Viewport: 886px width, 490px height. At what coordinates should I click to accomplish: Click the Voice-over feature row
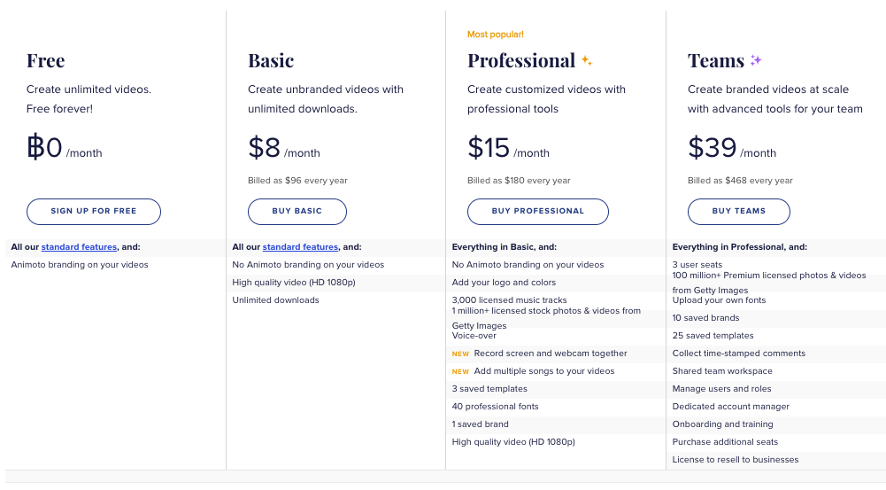(474, 336)
